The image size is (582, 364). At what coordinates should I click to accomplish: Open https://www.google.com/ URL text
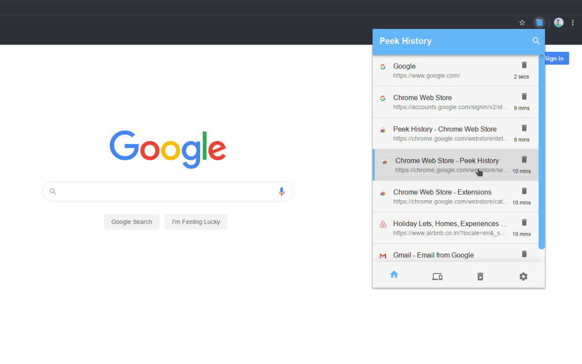[426, 76]
